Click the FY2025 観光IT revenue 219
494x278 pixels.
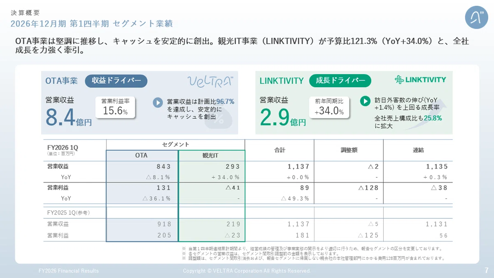point(233,224)
